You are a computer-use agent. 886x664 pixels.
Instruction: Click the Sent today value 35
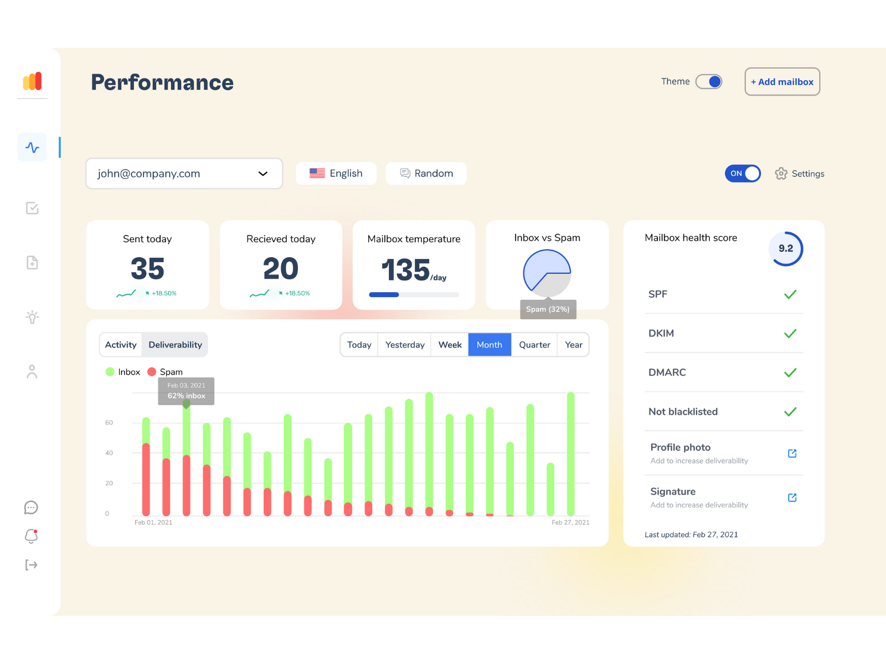tap(147, 269)
